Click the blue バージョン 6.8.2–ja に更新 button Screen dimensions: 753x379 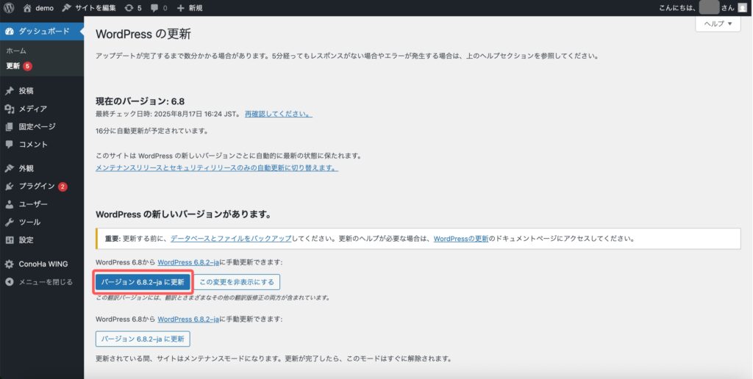click(143, 282)
